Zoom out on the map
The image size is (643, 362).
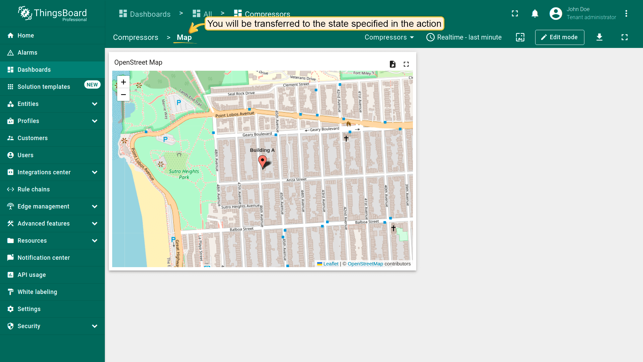click(123, 95)
